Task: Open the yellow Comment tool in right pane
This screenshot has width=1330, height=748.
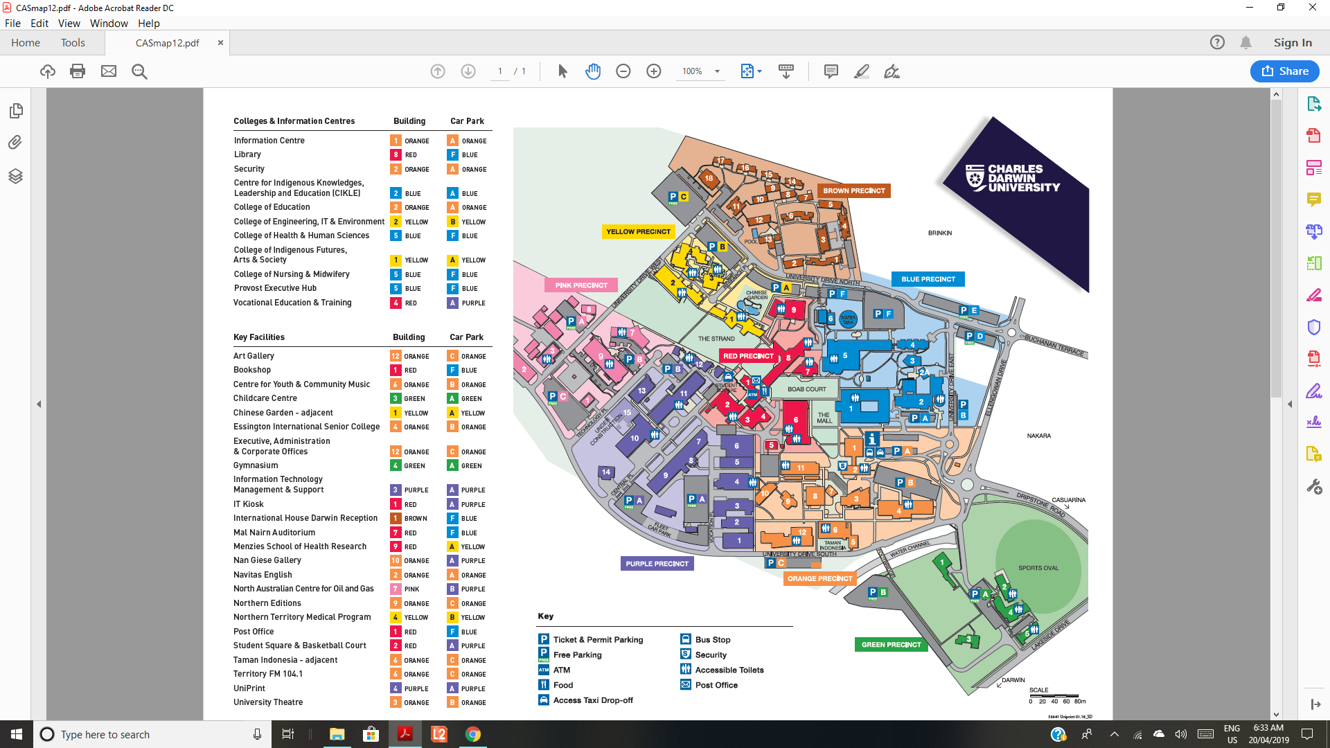Action: click(1314, 199)
